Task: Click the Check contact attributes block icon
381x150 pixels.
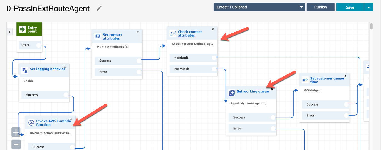Action: point(173,34)
